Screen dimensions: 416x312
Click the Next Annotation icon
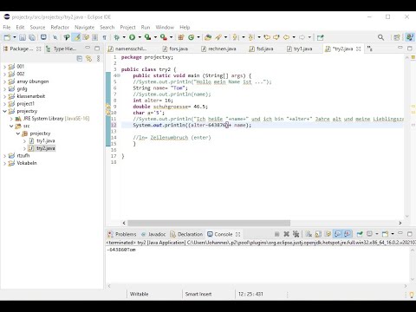click(235, 37)
